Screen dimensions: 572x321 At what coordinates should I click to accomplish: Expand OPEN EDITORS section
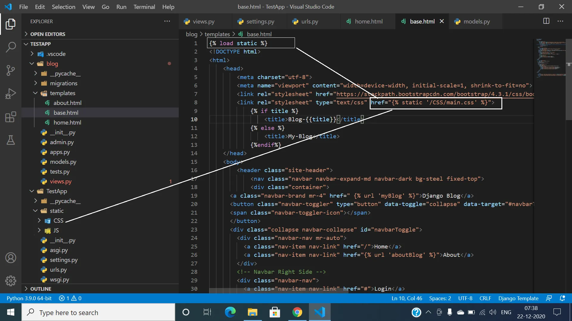[48, 34]
